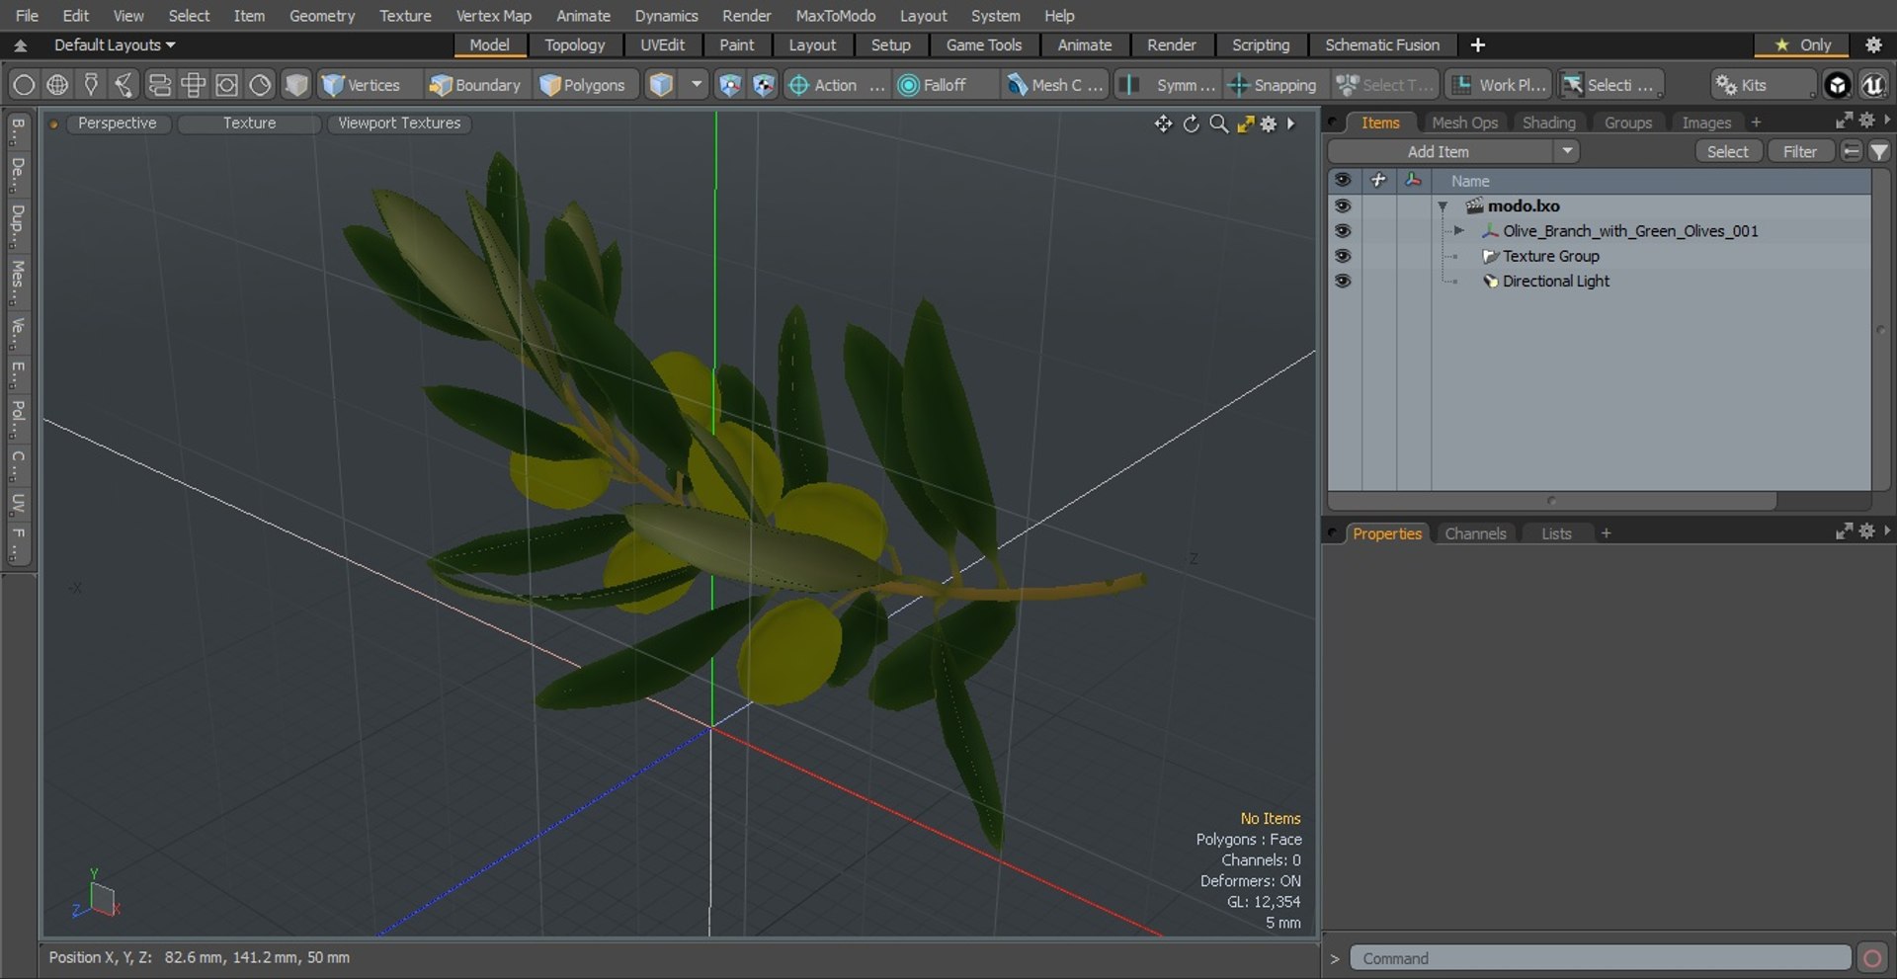Expand the Properties panel to full size
The height and width of the screenshot is (979, 1897).
1844,531
